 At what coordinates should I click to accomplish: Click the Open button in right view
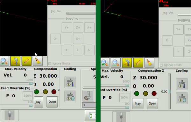click(x=152, y=104)
